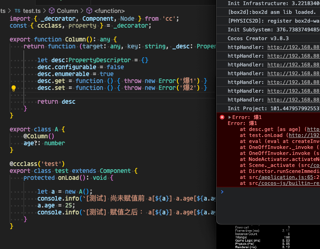
Task: Click the cube icon beside Column breadcrumb
Action: point(52,11)
